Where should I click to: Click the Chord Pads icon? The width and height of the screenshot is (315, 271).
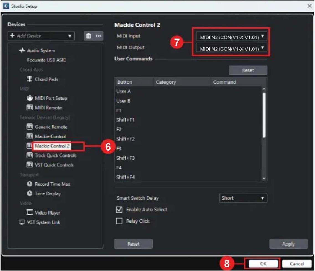coord(30,79)
